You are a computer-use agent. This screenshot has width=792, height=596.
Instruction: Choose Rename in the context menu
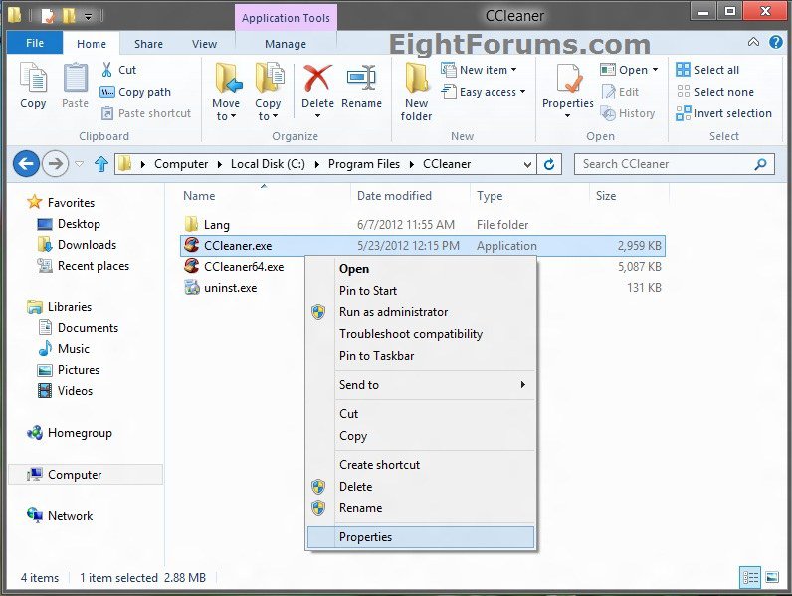[x=420, y=508]
